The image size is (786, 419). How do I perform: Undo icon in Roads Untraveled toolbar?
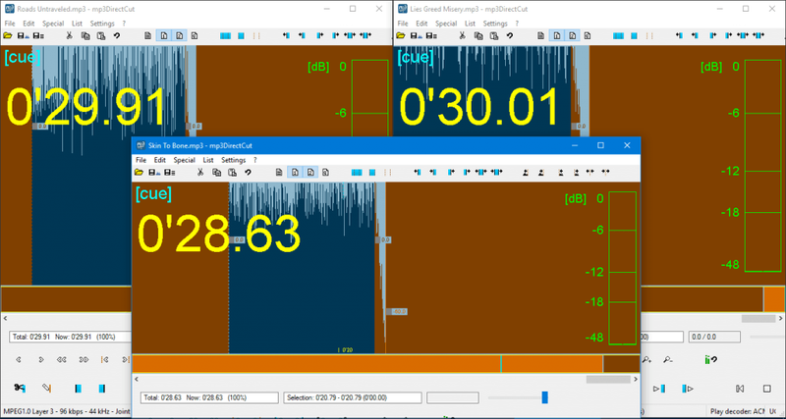click(x=116, y=35)
